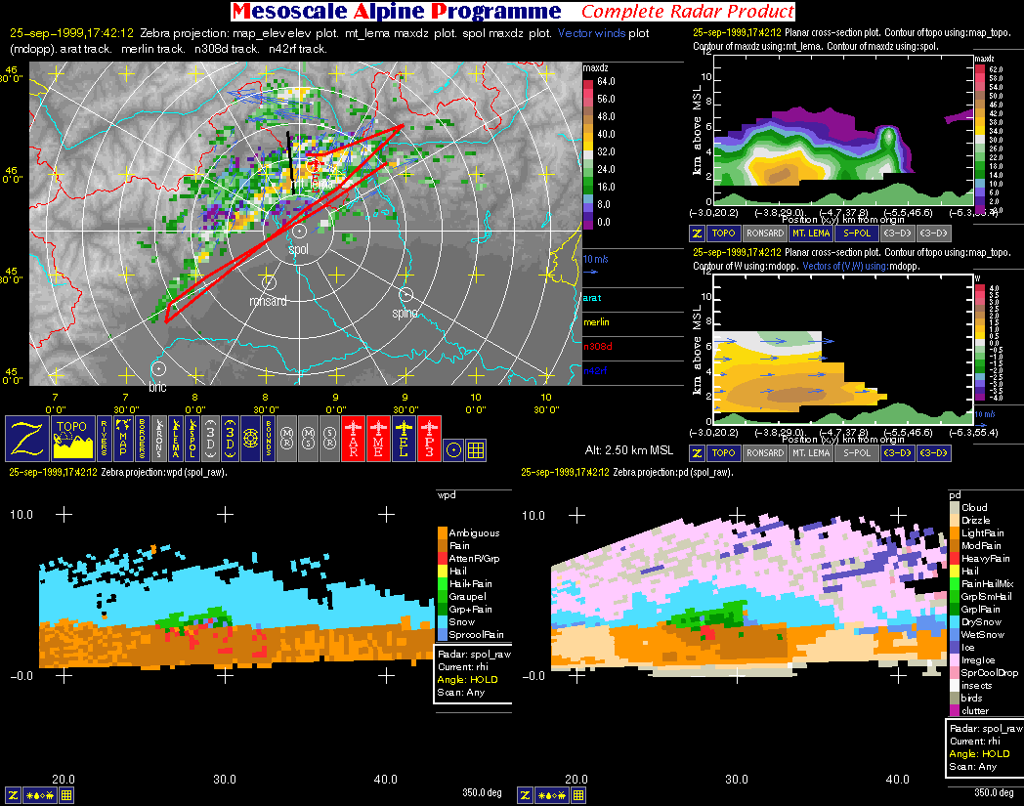Click the LEMA radar icon in main toolbar
1024x806 pixels.
point(175,439)
